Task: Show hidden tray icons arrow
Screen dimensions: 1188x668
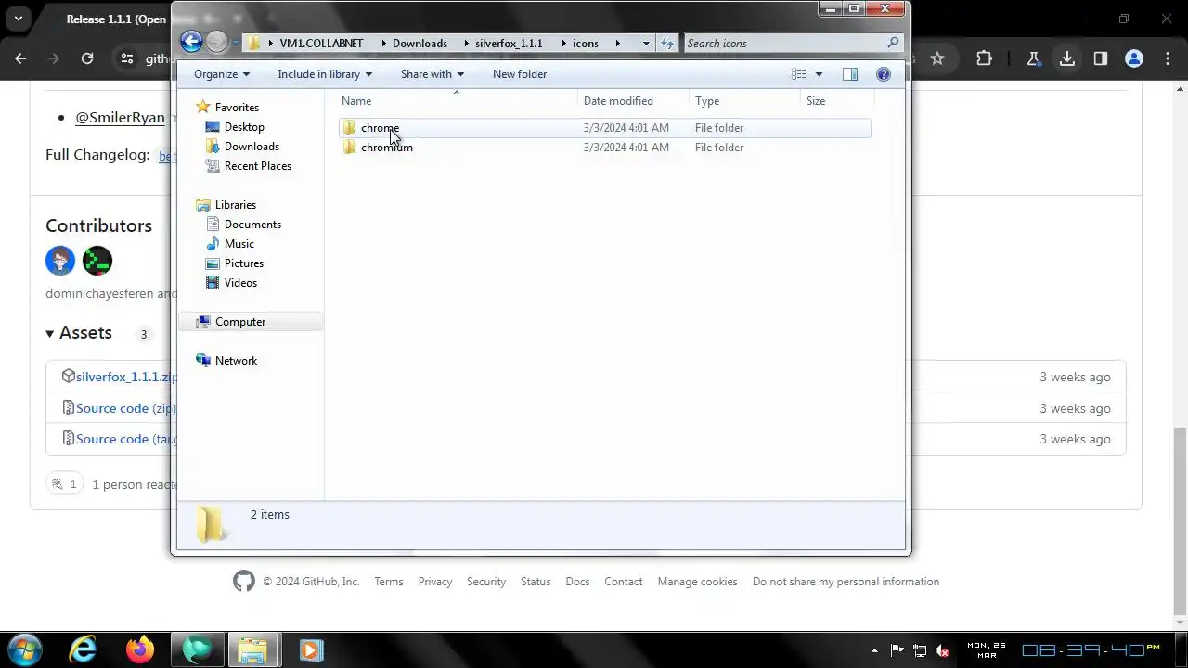Action: tap(874, 650)
